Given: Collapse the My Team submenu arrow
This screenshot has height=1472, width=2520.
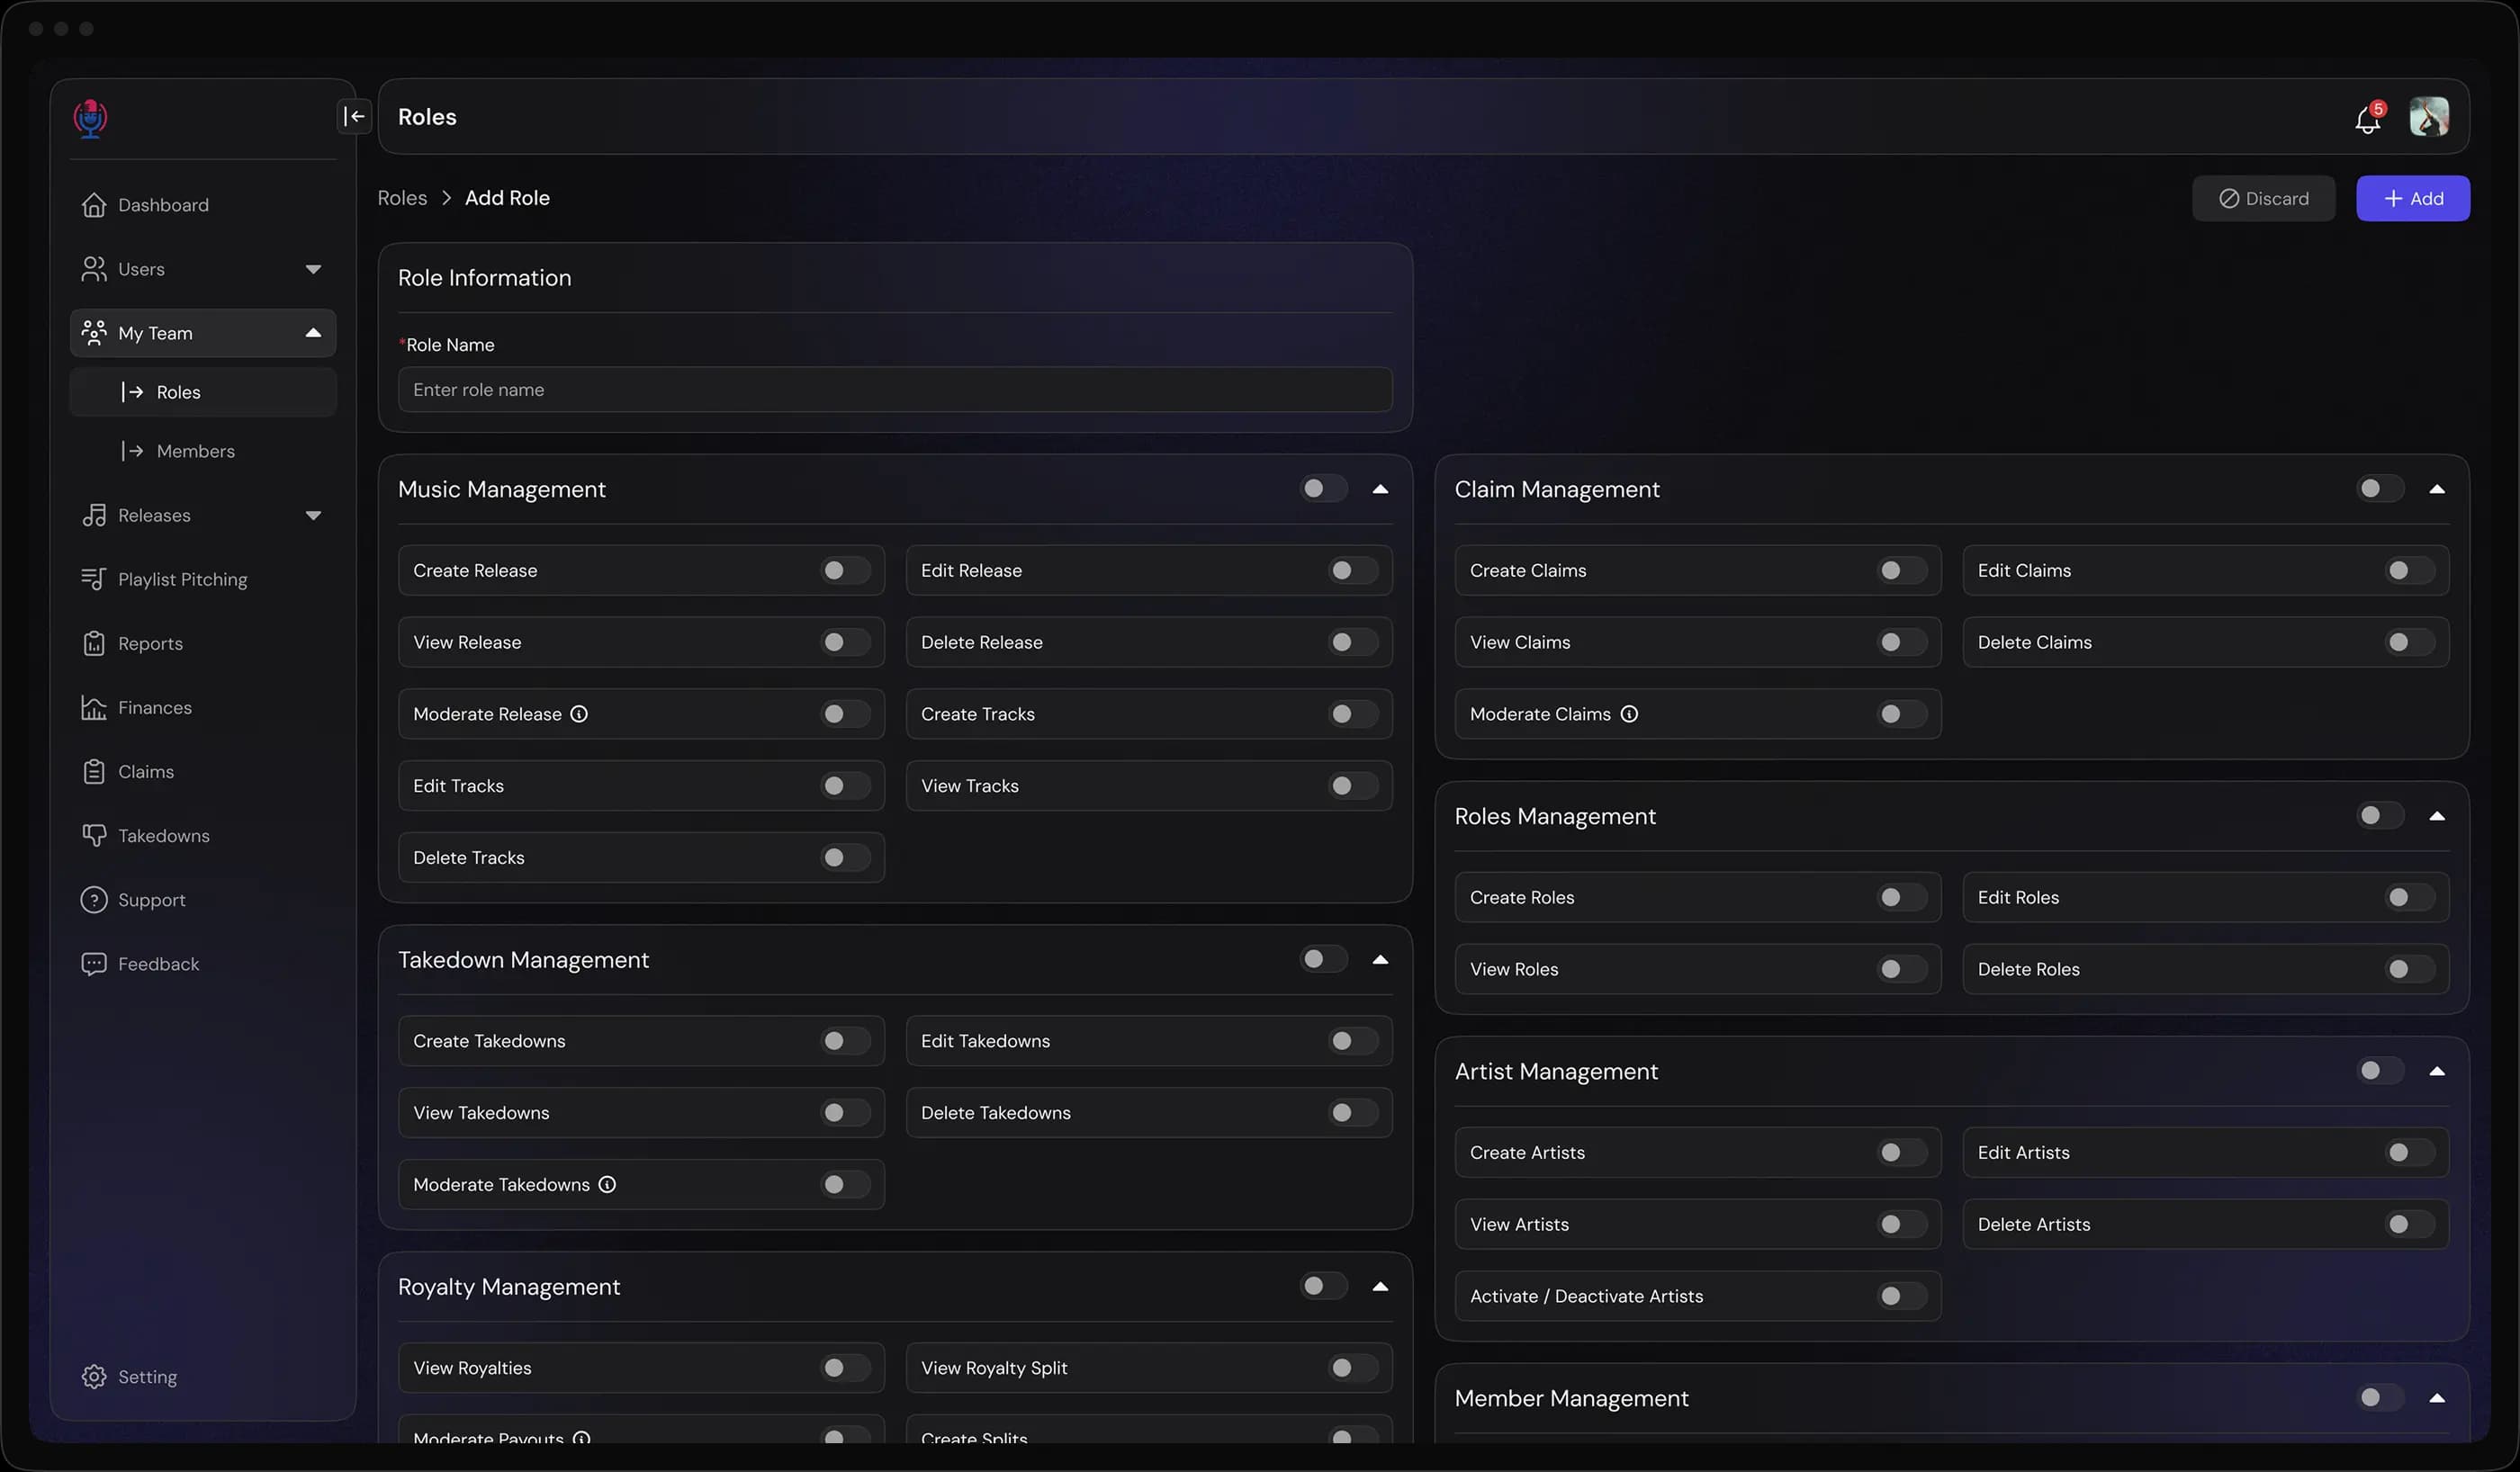Looking at the screenshot, I should click(x=313, y=333).
